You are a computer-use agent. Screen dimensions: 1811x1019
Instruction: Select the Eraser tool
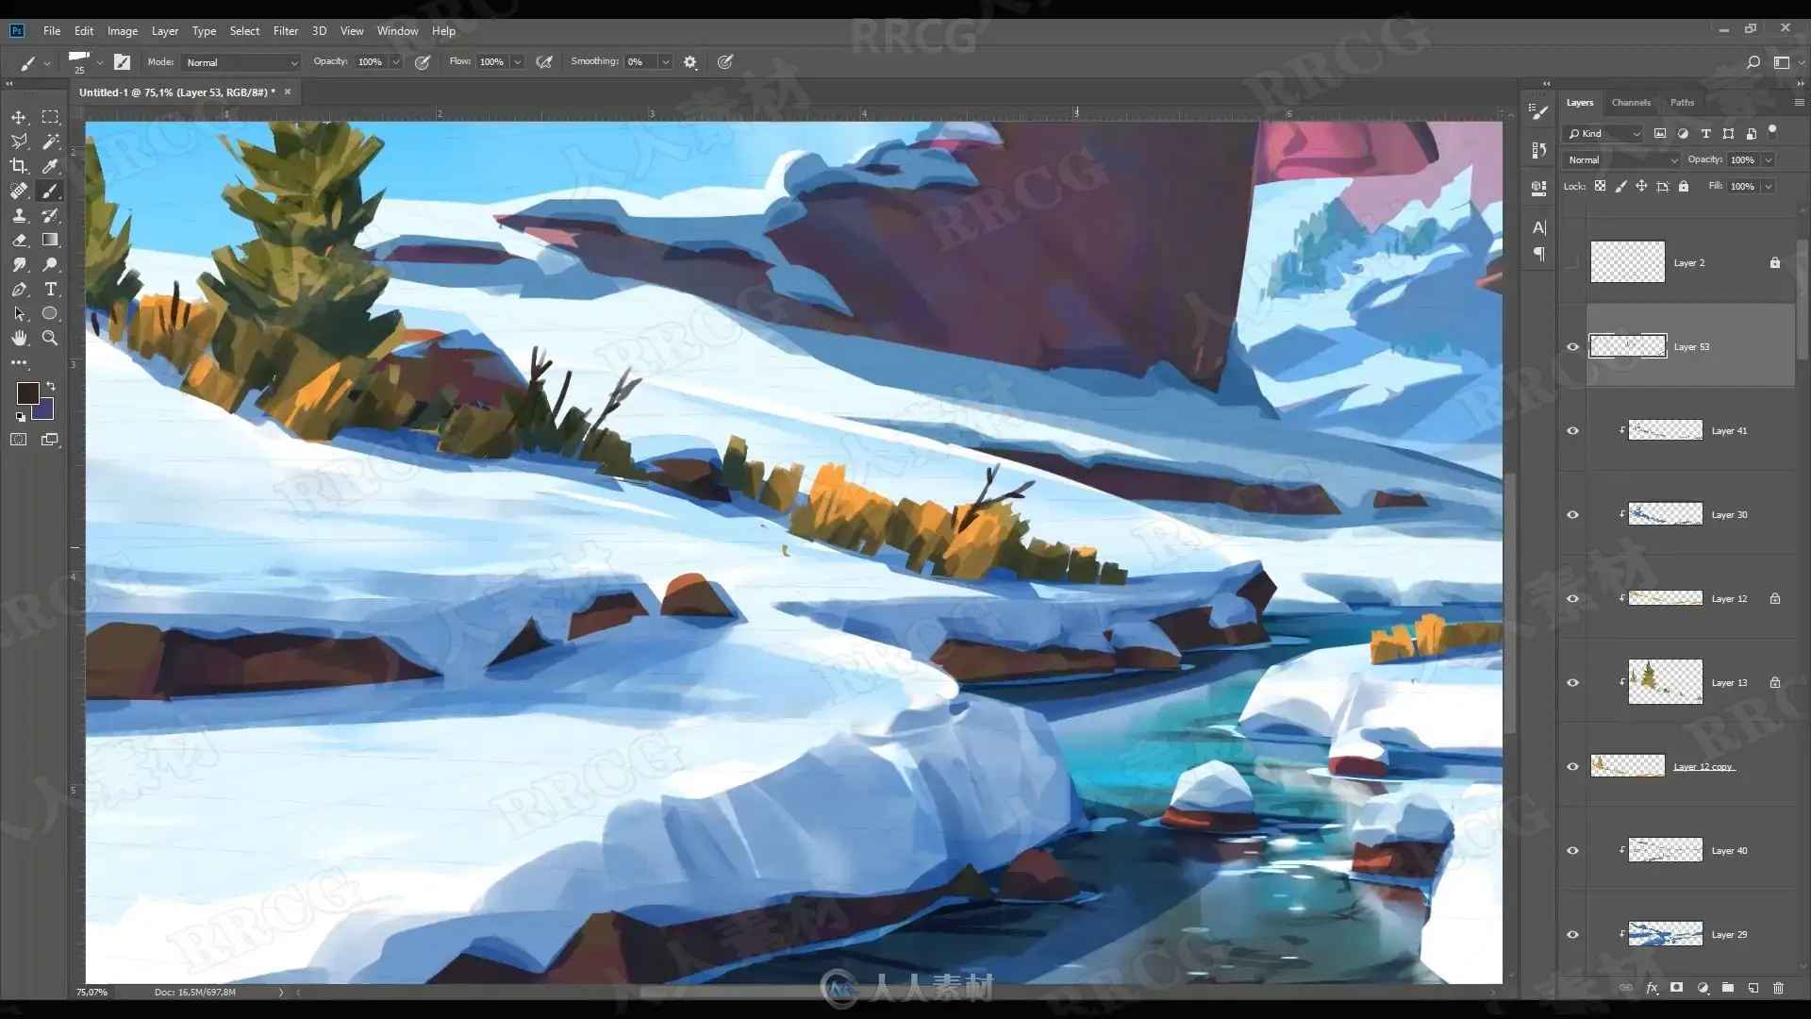click(x=19, y=240)
